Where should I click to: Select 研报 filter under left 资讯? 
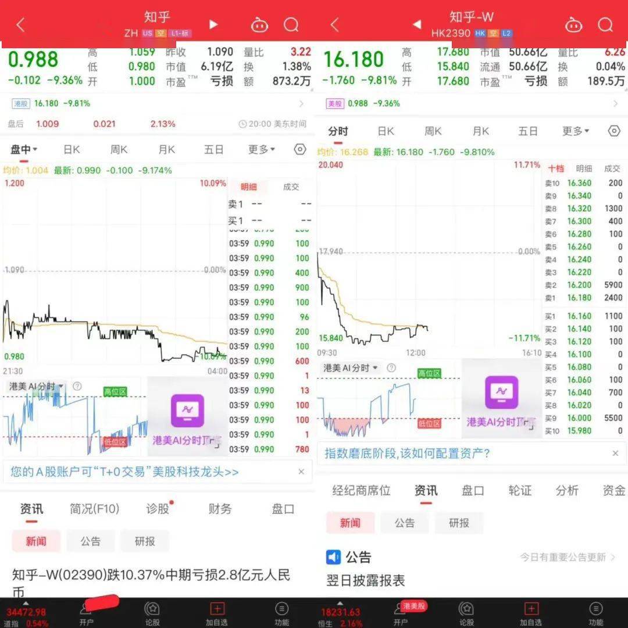point(145,541)
